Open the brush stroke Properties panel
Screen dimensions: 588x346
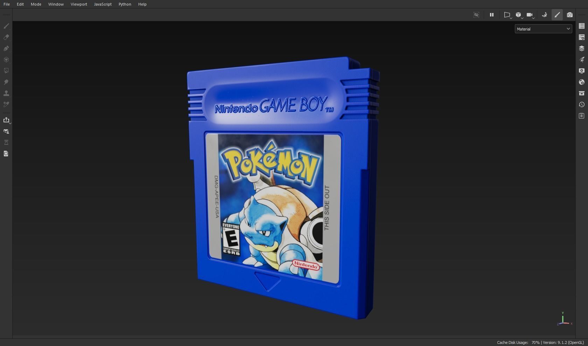tap(582, 60)
